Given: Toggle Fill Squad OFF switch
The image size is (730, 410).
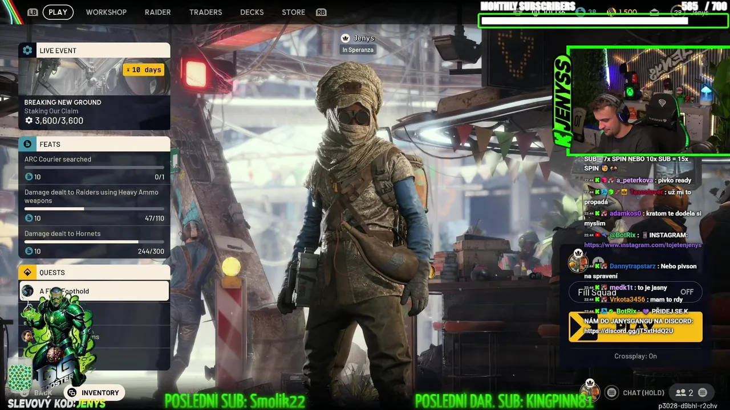Looking at the screenshot, I should [x=635, y=292].
